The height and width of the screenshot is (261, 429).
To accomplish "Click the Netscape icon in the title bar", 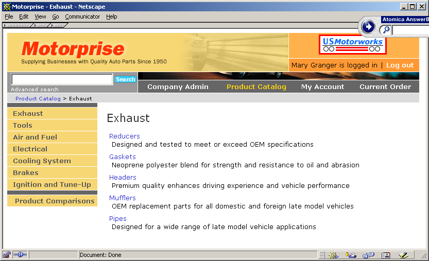I will (7, 7).
